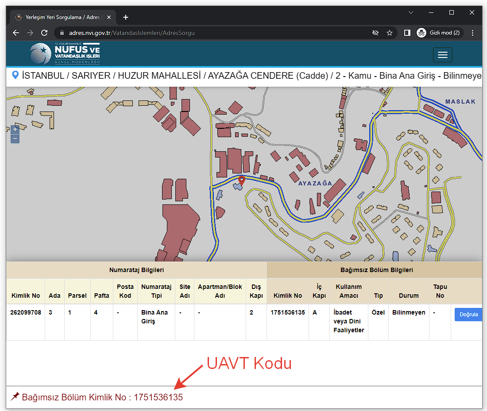Select the Yerleşim Yeri Sorgulama tab

(62, 17)
